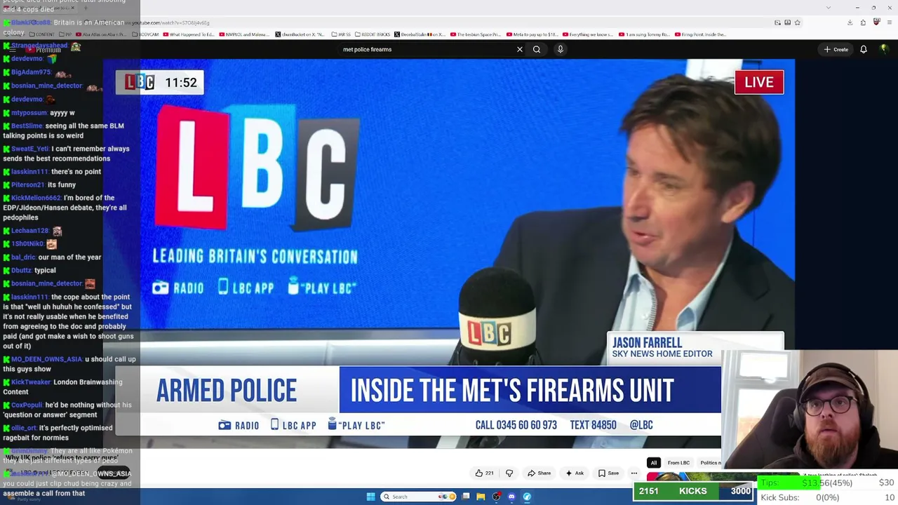898x505 pixels.
Task: Click the YouTube search magnifier button
Action: (x=537, y=49)
